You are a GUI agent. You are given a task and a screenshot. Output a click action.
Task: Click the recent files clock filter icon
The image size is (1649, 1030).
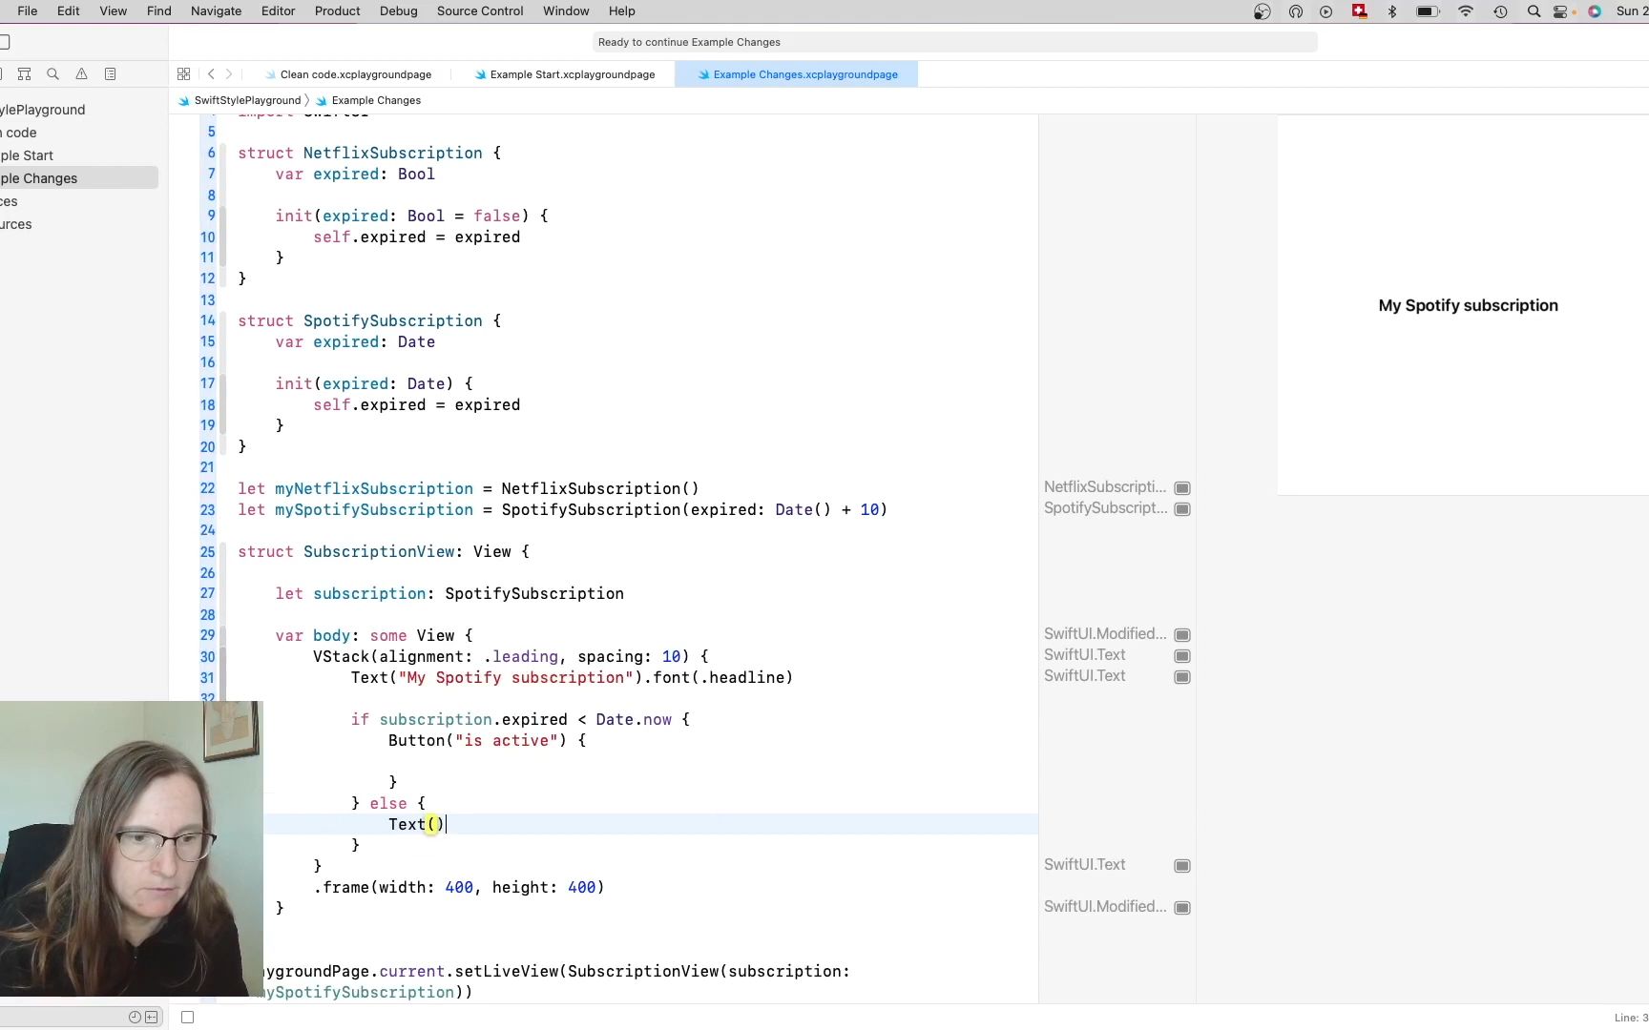point(135,1018)
